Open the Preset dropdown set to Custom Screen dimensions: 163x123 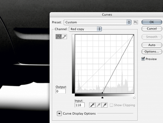[x=98, y=22]
